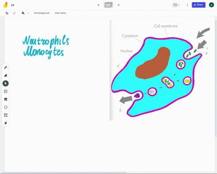This screenshot has width=217, height=174.
Task: Select the handwritten Monocytes text
Action: (44, 52)
